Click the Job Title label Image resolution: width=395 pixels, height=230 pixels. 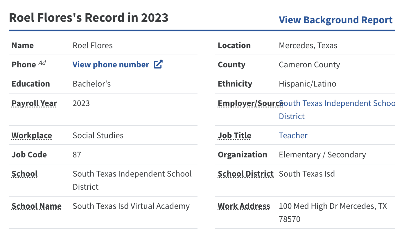pos(234,135)
